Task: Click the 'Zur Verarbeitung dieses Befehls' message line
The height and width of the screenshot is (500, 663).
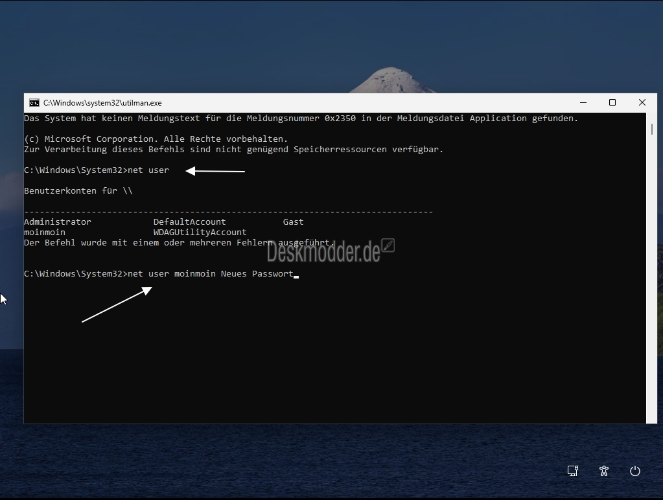Action: click(x=233, y=149)
